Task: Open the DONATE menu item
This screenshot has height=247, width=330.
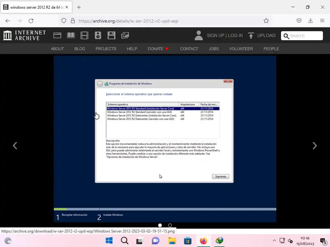Action: [158, 49]
